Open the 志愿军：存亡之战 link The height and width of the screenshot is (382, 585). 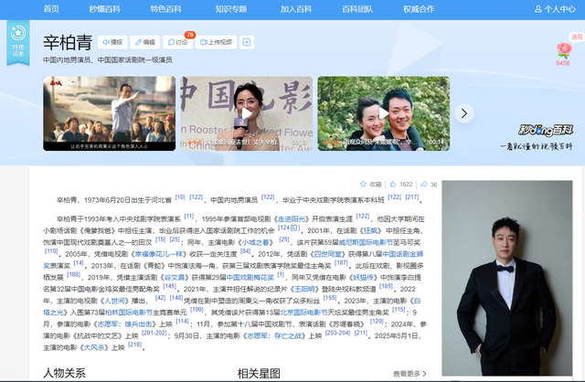tap(274, 335)
